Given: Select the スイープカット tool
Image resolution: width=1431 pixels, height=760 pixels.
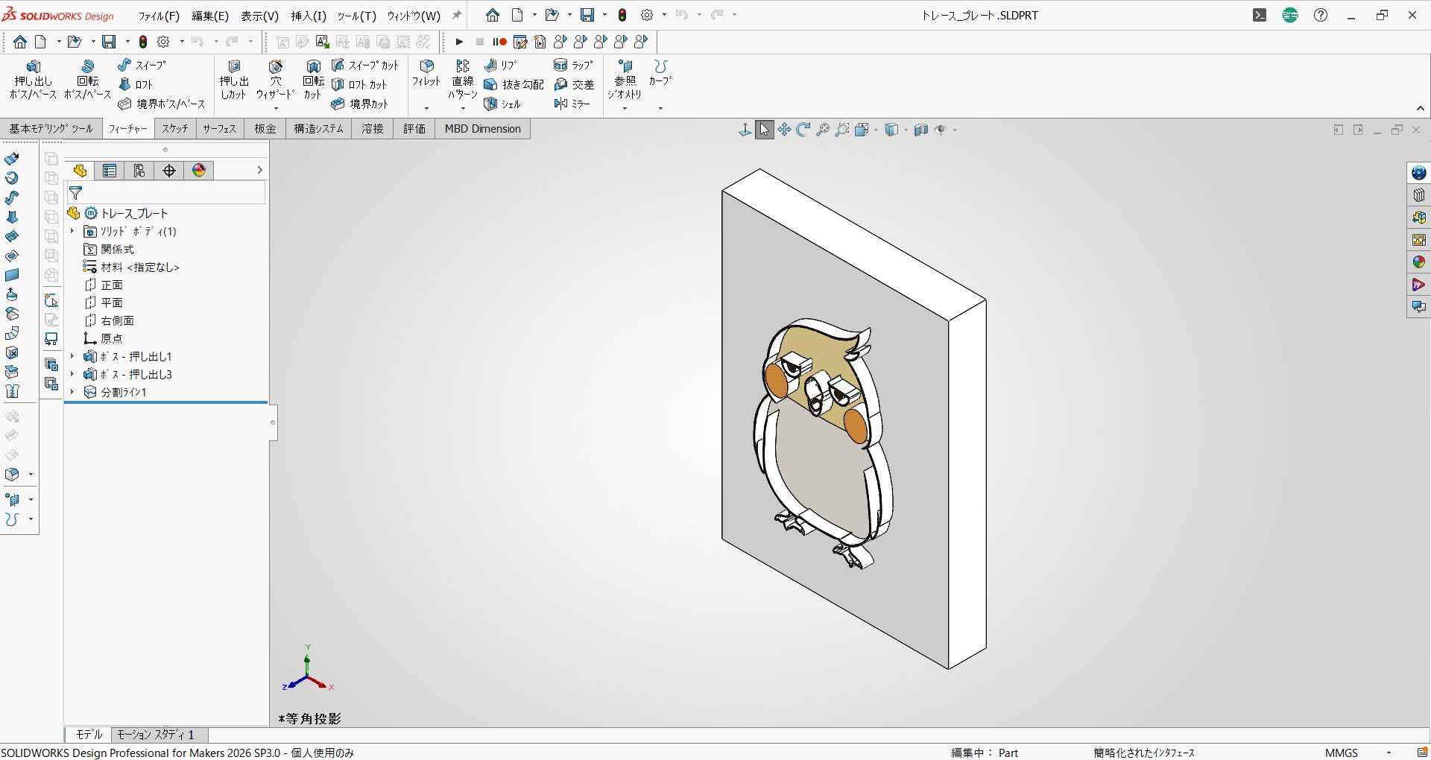Looking at the screenshot, I should pos(365,66).
